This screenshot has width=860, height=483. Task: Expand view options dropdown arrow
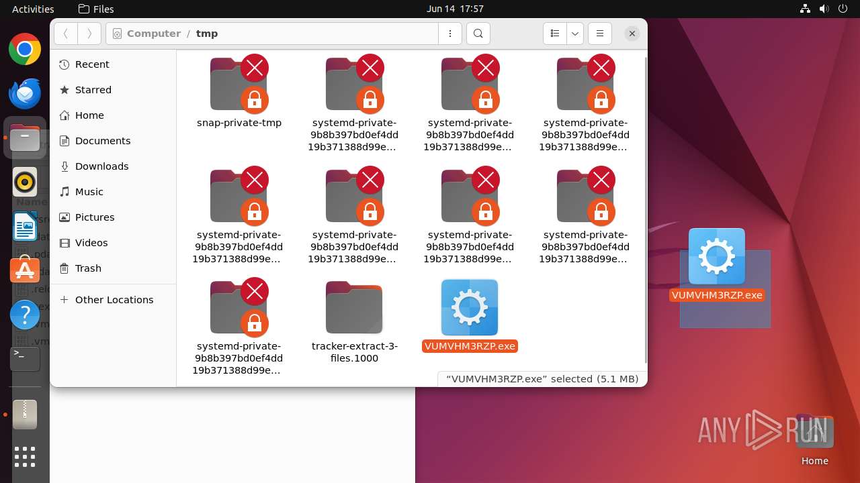[575, 34]
